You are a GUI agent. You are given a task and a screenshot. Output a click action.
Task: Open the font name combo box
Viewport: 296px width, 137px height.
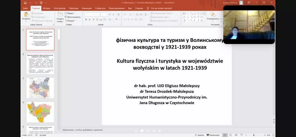92,14
